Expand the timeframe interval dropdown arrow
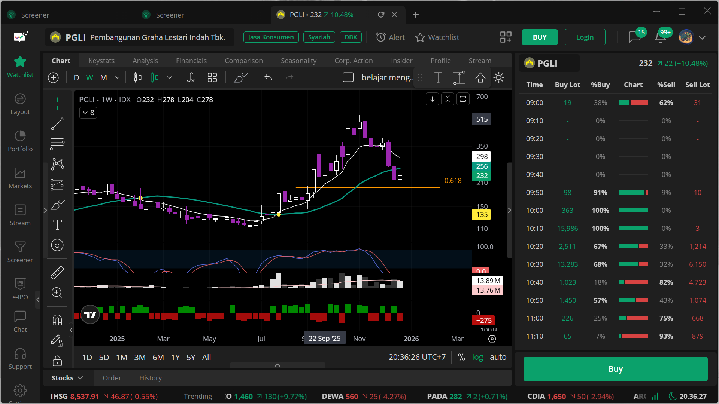Viewport: 719px width, 404px height. coord(117,77)
